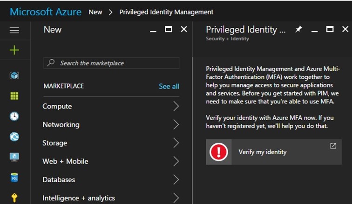Open the hamburger menu in the sidebar
Screen dimensions: 352x204
point(14,30)
